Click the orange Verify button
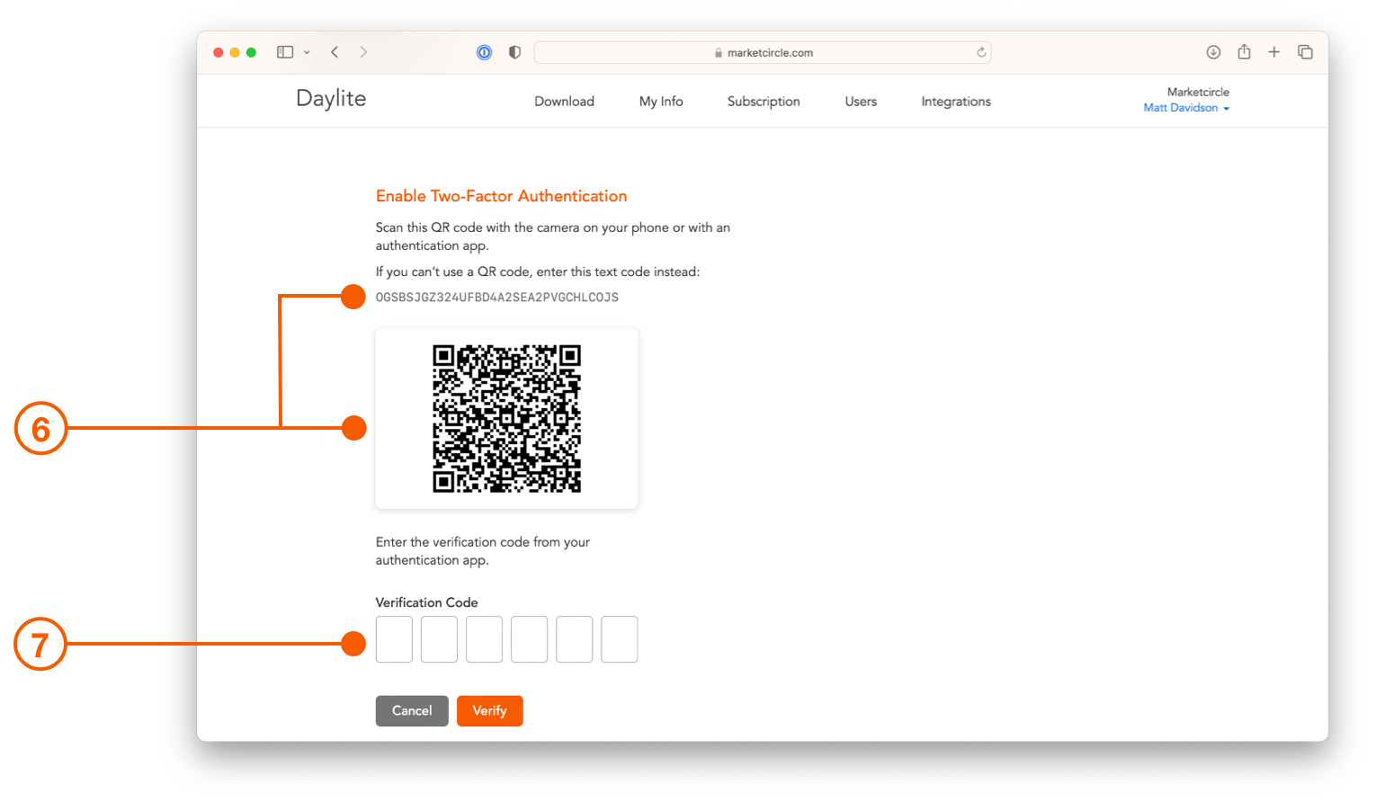This screenshot has width=1376, height=802. (490, 711)
